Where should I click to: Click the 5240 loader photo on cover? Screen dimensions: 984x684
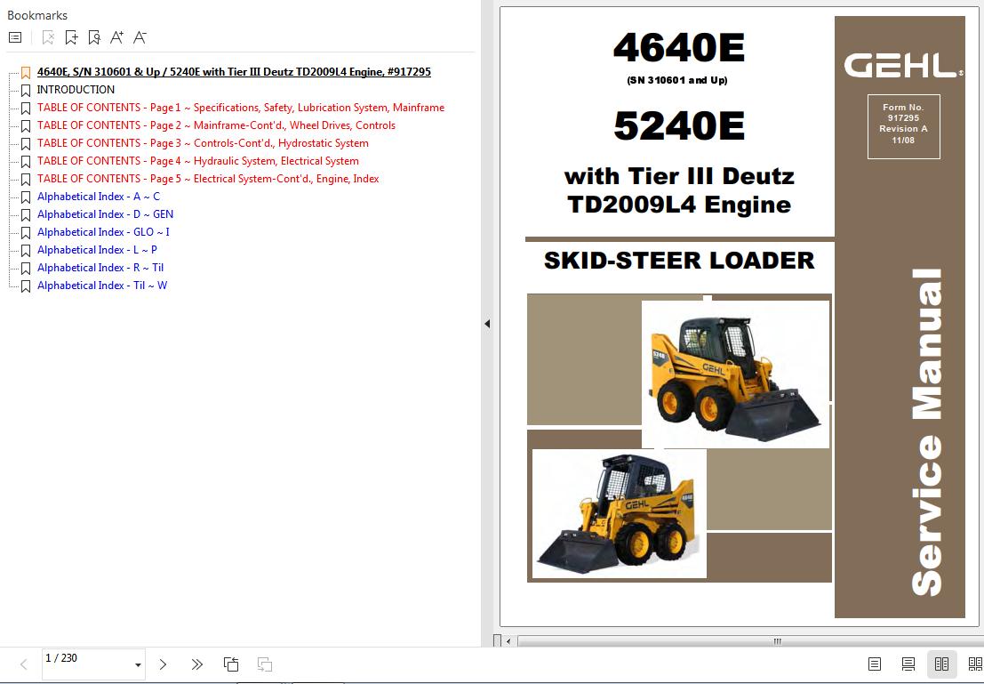(735, 374)
